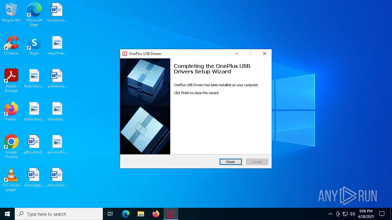This screenshot has width=392, height=220.
Task: Click the Meet Now tray icon
Action: tap(338, 214)
